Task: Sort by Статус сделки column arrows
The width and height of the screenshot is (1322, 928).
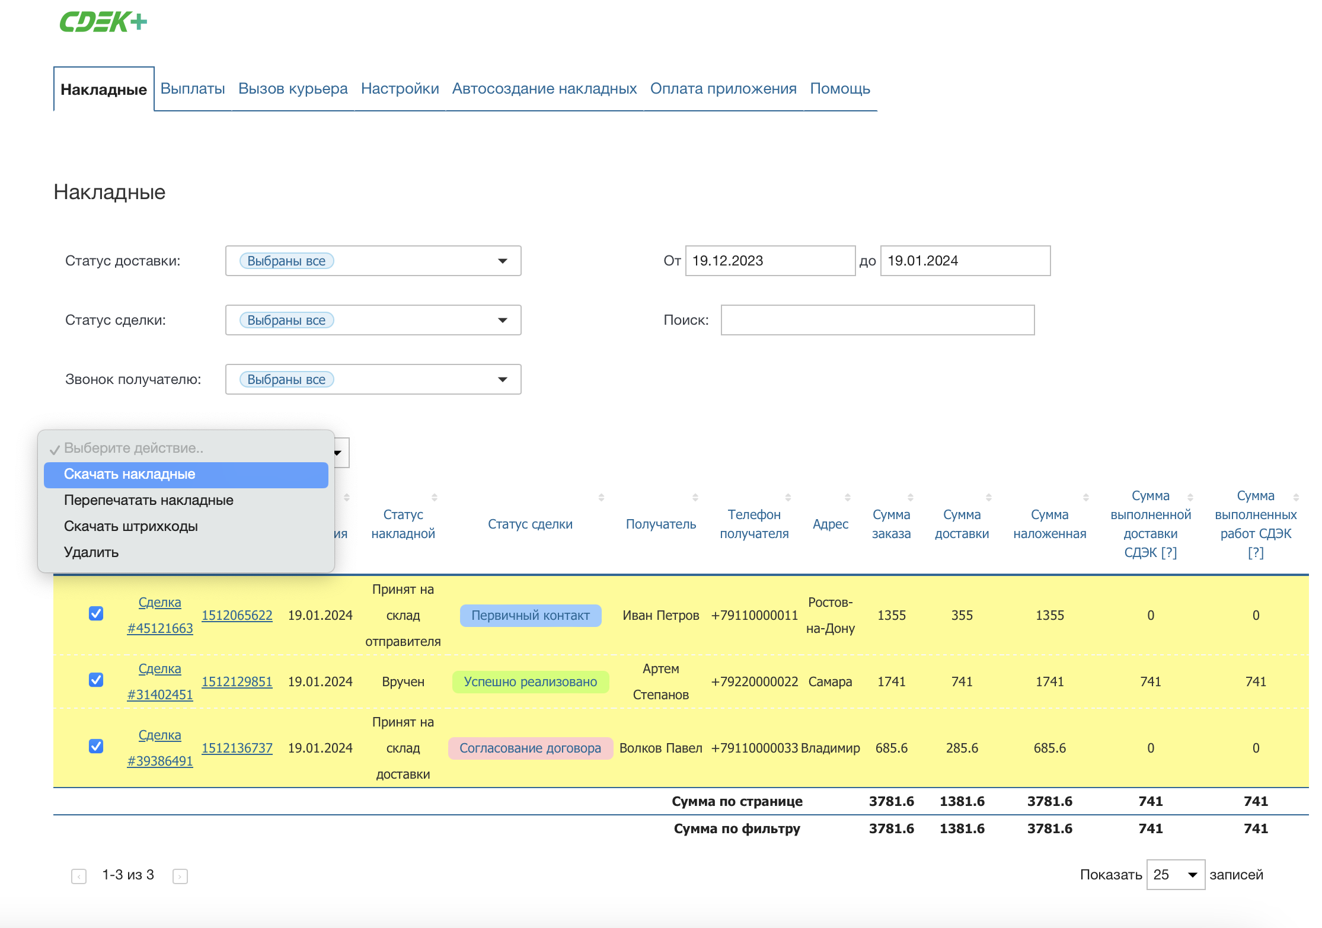Action: tap(601, 497)
